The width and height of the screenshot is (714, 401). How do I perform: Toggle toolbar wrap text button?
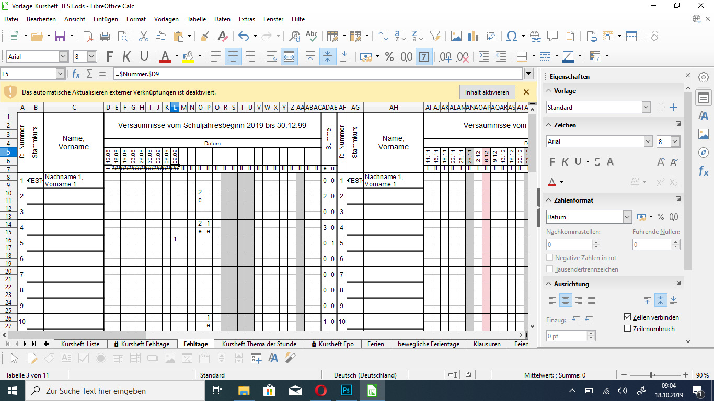[x=272, y=56]
